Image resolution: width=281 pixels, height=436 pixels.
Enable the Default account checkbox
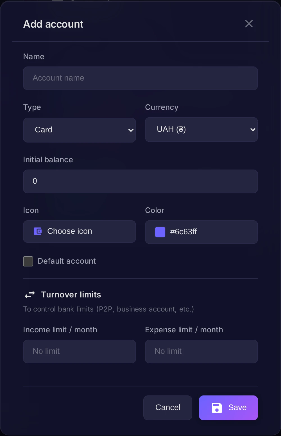coord(28,261)
